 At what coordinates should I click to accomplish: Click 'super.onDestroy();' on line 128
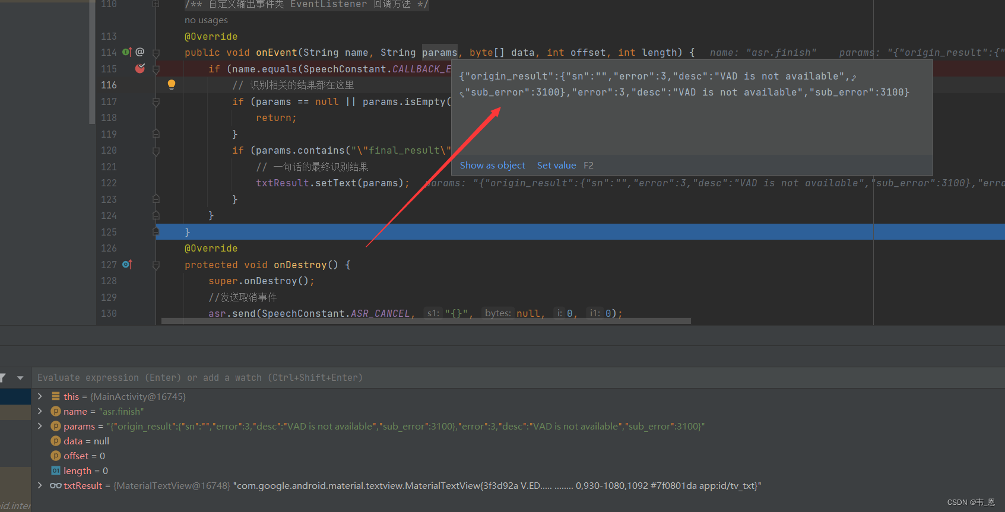click(x=261, y=281)
